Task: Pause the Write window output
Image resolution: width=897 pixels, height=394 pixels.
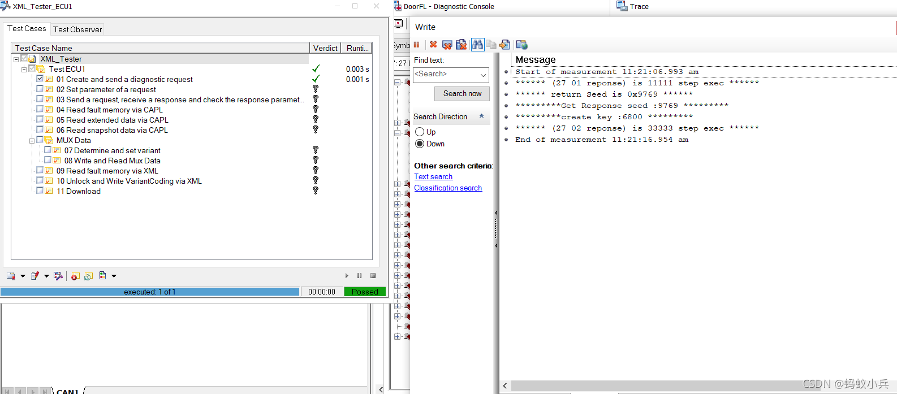Action: [417, 45]
